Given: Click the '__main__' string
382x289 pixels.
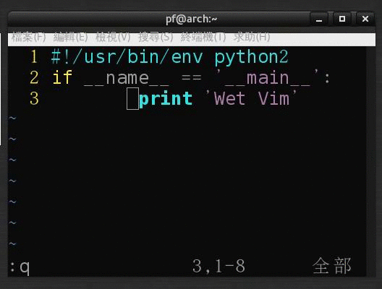Looking at the screenshot, I should point(267,78).
